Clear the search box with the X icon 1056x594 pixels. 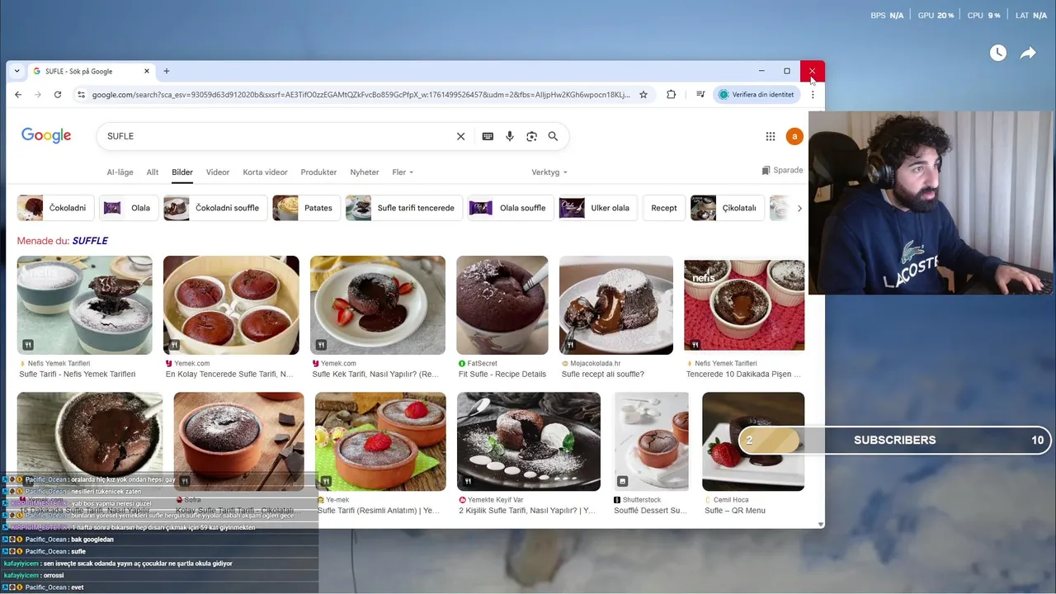click(x=461, y=136)
